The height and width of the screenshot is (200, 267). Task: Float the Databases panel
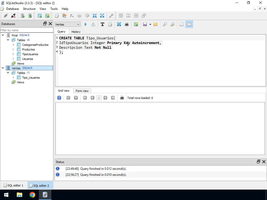coord(45,24)
